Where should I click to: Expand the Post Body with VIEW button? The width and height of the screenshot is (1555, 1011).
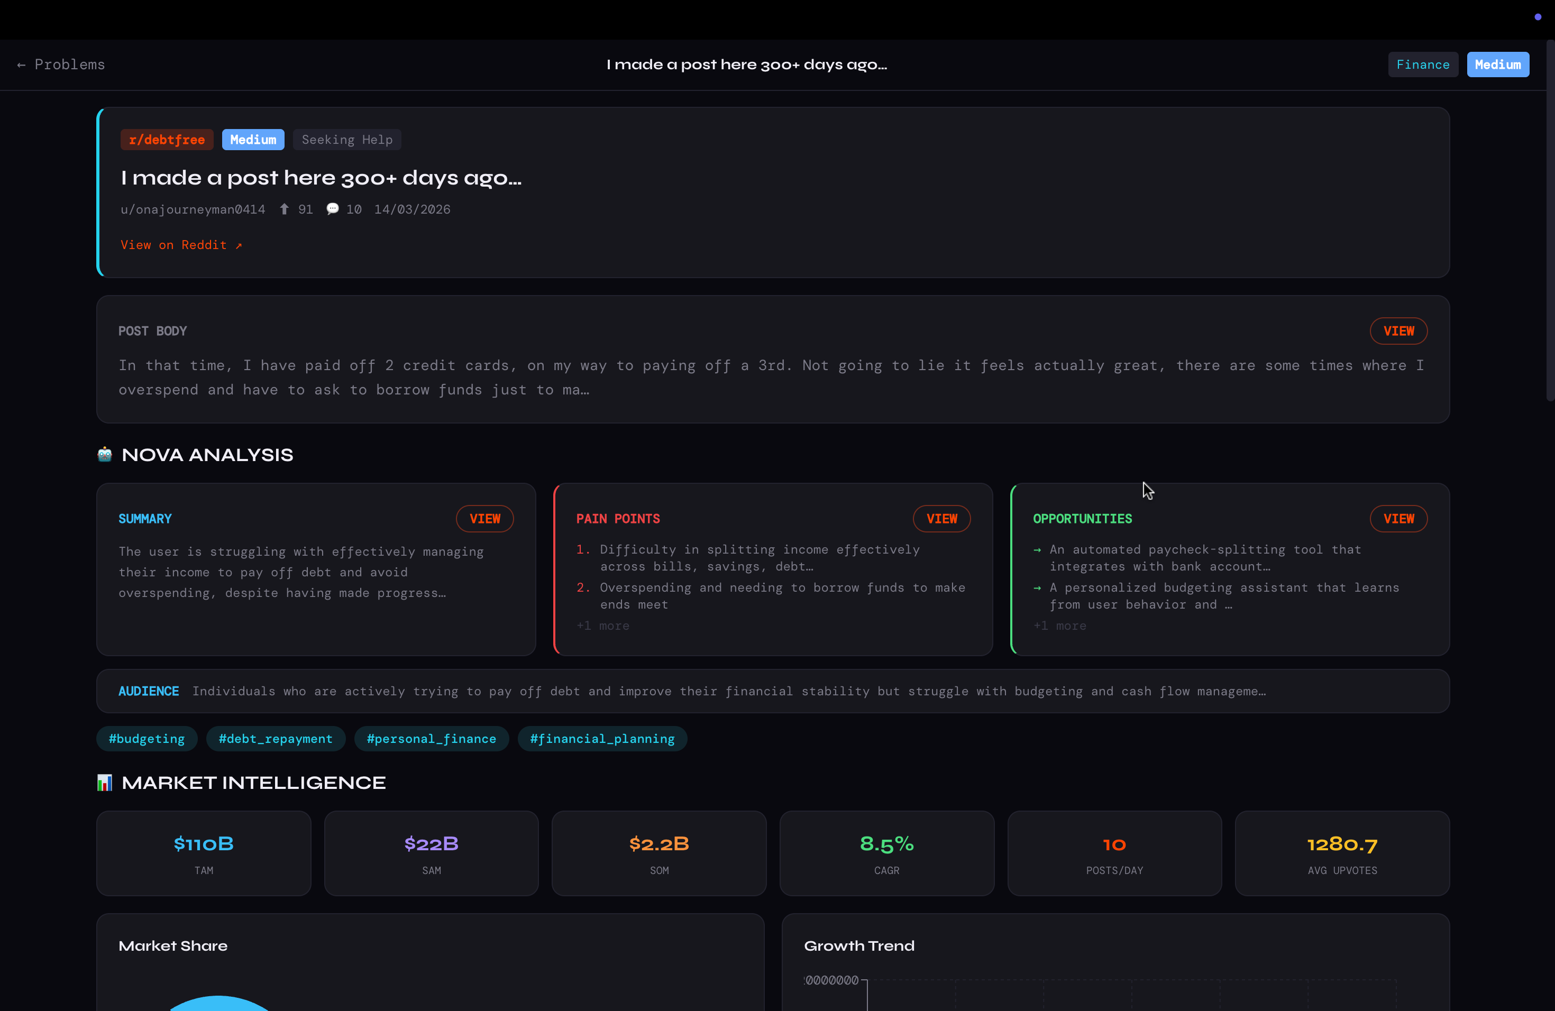pos(1398,331)
